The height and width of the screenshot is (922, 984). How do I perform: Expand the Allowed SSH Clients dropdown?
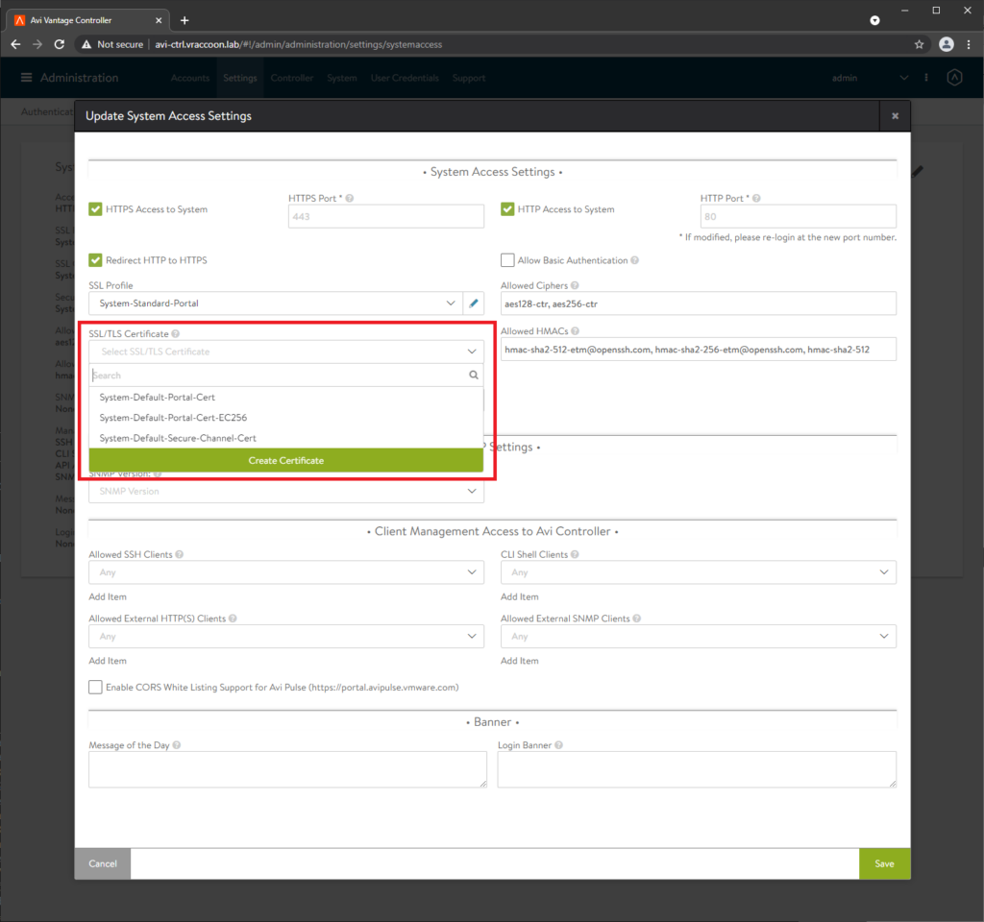(x=284, y=571)
